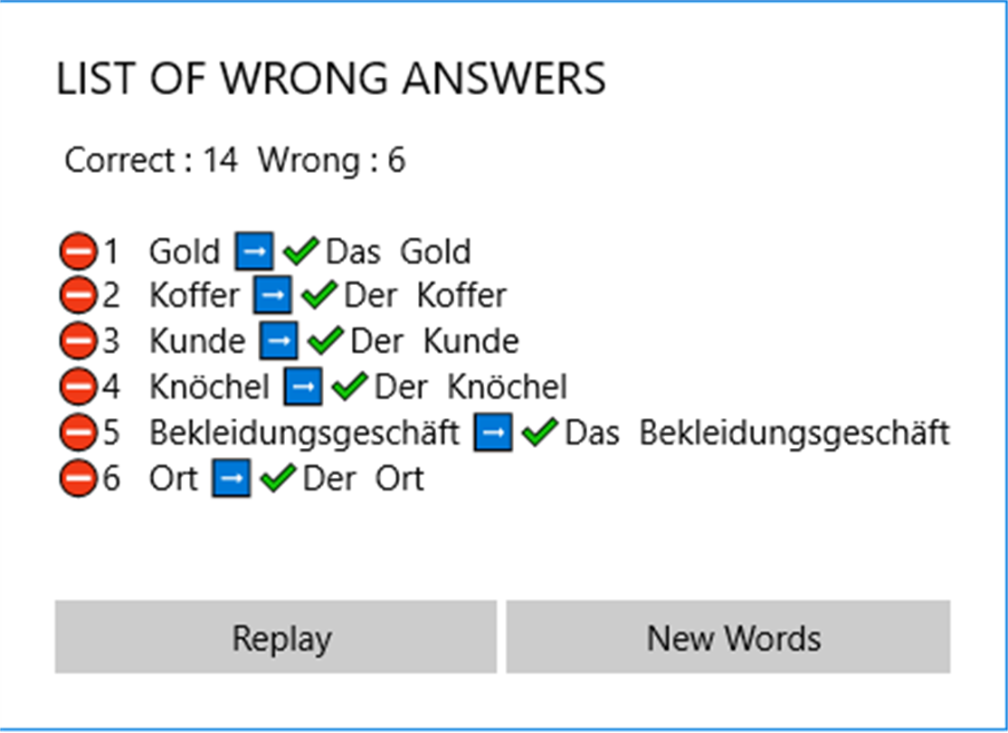
Task: Select the correct answer Der Koffer
Action: pos(424,296)
